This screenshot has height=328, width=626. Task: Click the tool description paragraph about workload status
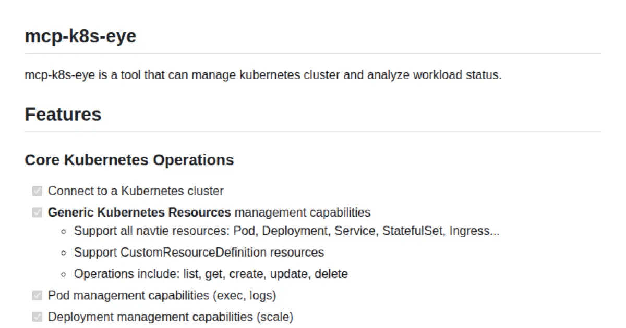click(x=263, y=75)
